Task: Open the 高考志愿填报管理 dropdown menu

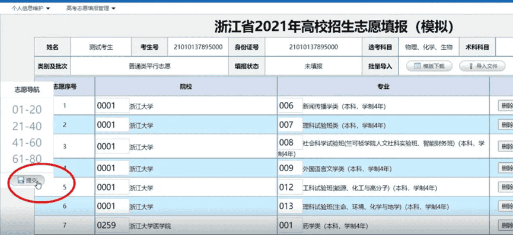Action: (91, 8)
